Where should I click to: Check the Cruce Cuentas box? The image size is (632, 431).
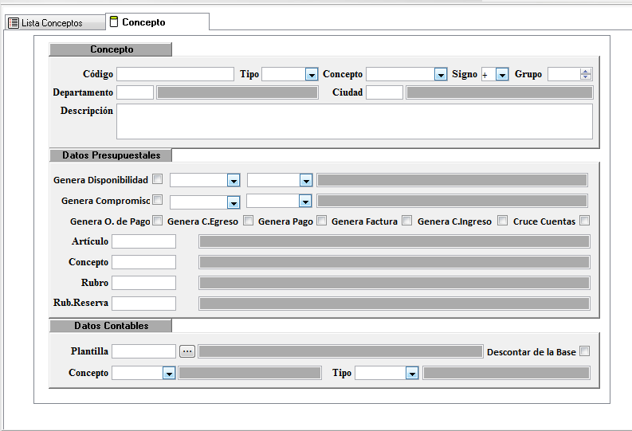pos(585,221)
